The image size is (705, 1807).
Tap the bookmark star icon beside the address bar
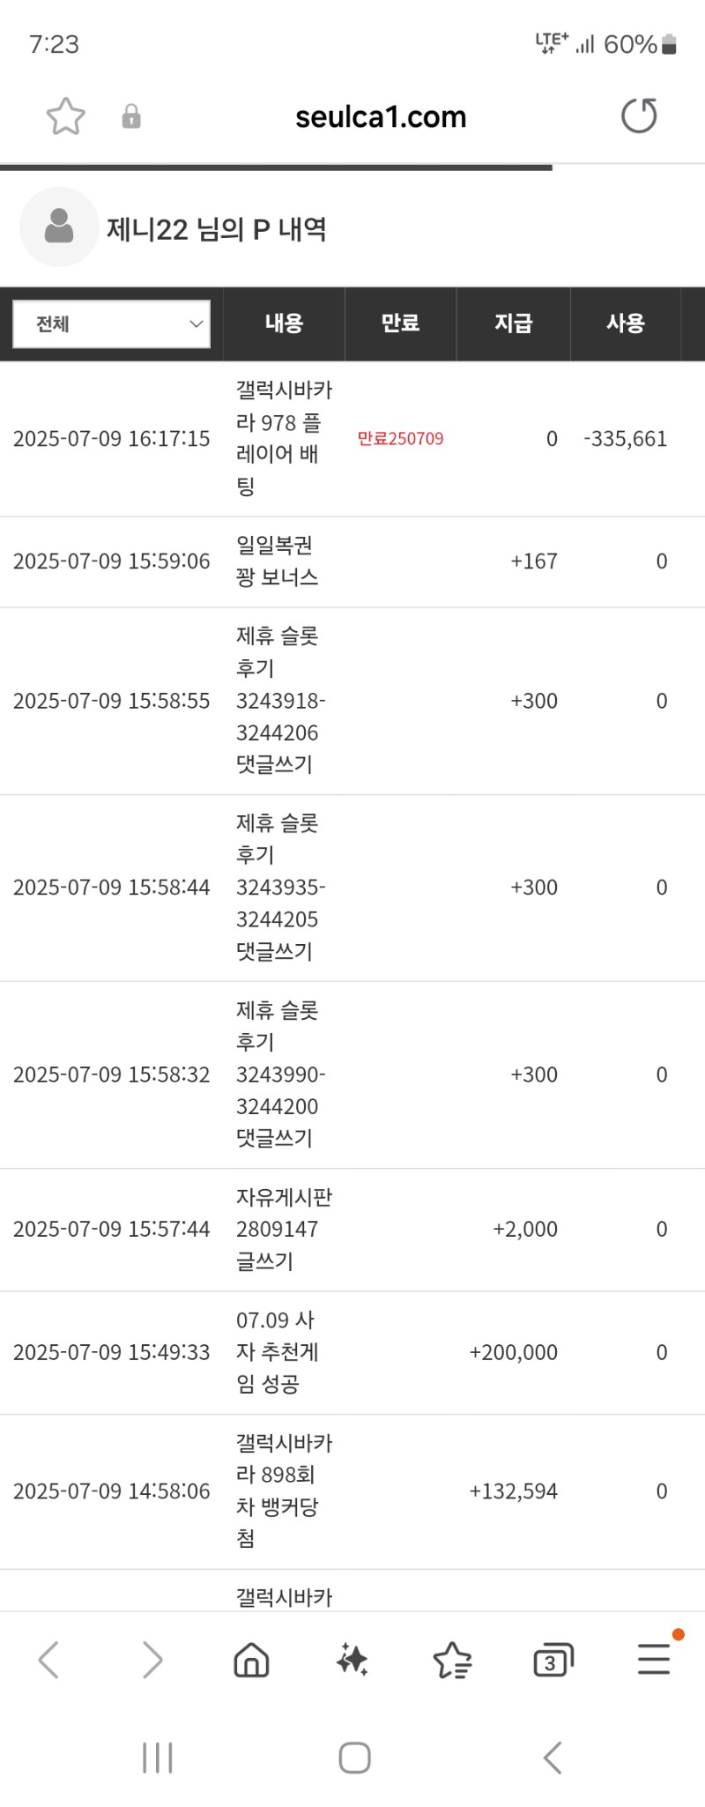(66, 116)
